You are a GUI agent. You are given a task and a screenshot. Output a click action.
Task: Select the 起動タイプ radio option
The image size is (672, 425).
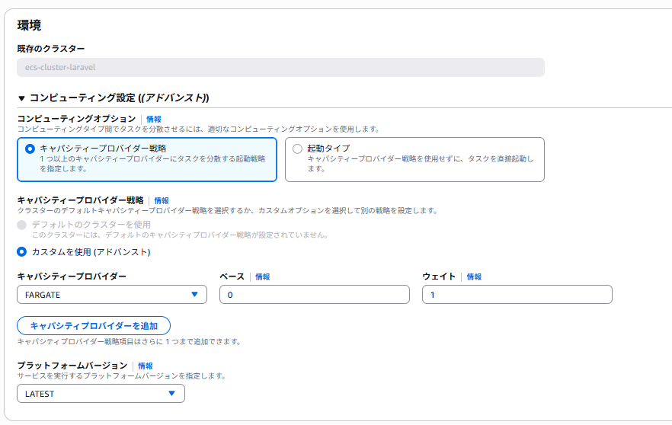point(297,149)
